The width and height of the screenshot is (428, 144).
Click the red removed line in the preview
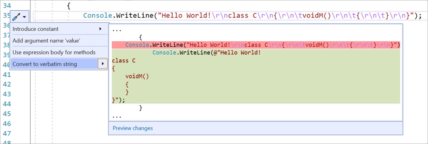tap(256, 45)
